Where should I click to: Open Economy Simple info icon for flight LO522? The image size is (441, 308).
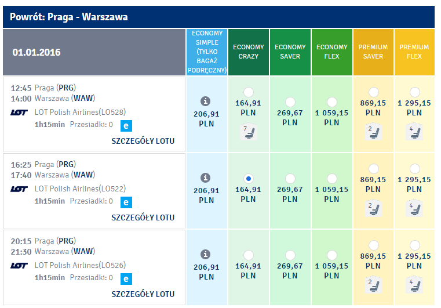(x=205, y=177)
